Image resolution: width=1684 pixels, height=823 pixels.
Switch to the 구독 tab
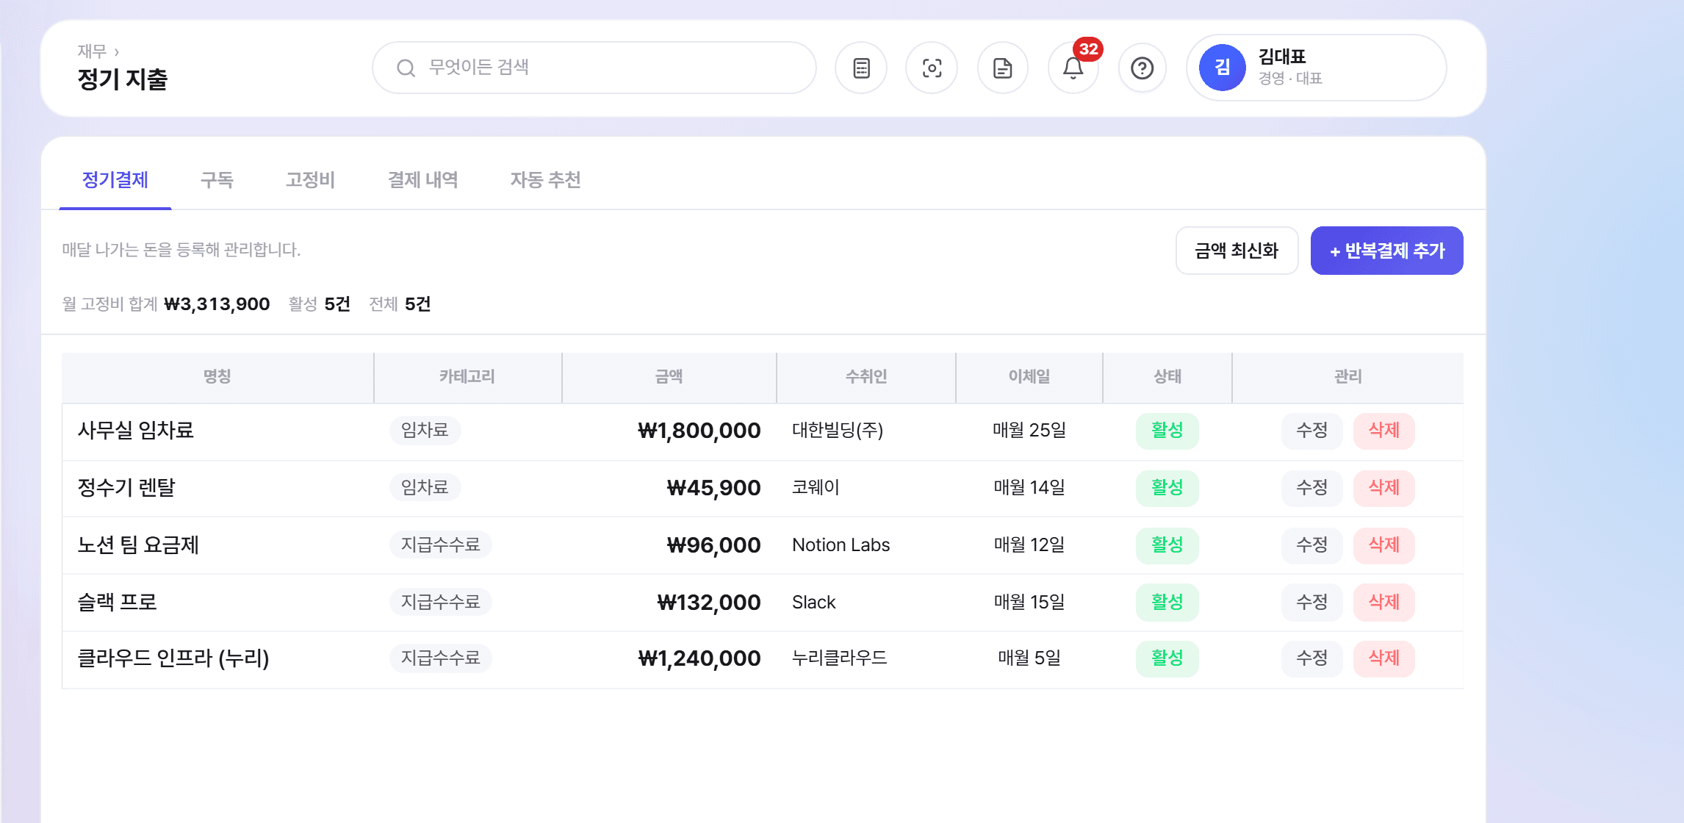(217, 180)
